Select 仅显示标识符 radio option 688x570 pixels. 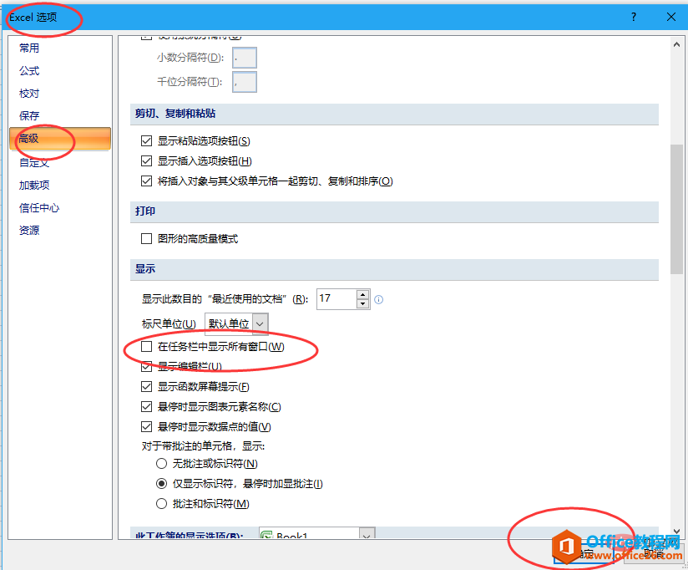[x=161, y=483]
